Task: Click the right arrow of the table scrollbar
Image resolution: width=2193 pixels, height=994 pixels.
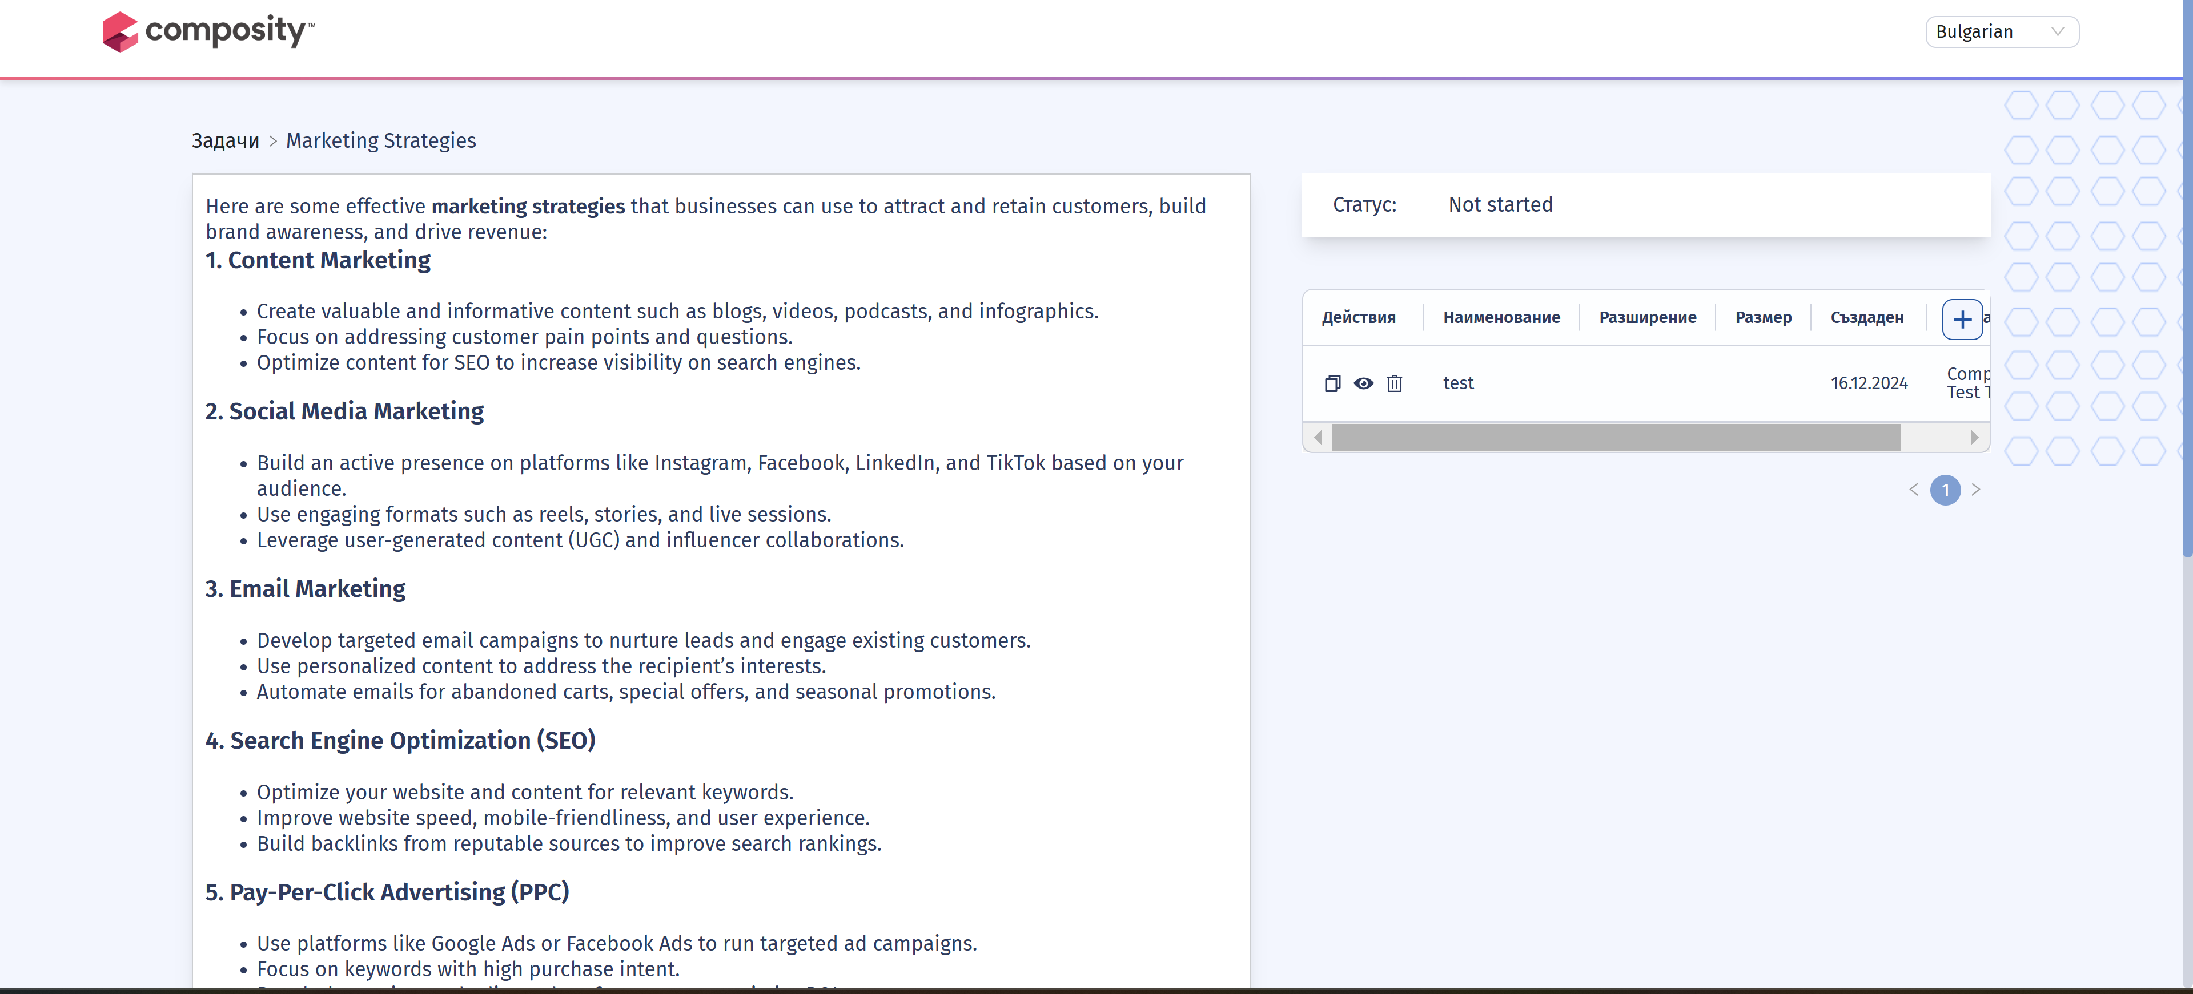Action: pos(1974,437)
